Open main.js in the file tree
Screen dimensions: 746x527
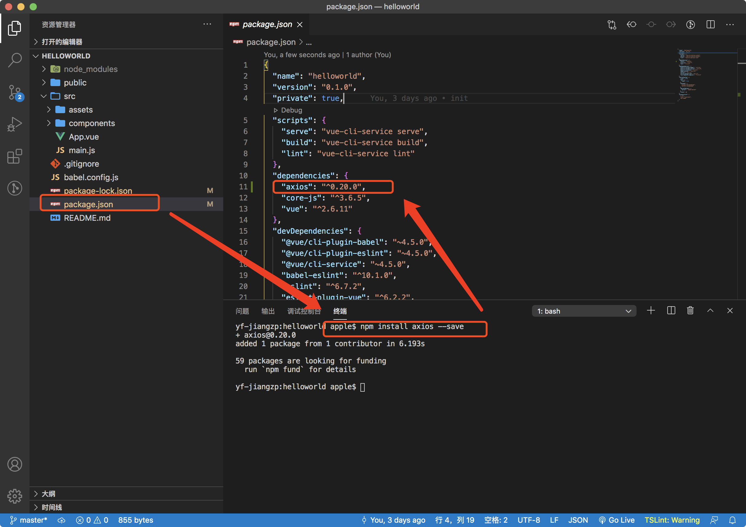(x=81, y=150)
